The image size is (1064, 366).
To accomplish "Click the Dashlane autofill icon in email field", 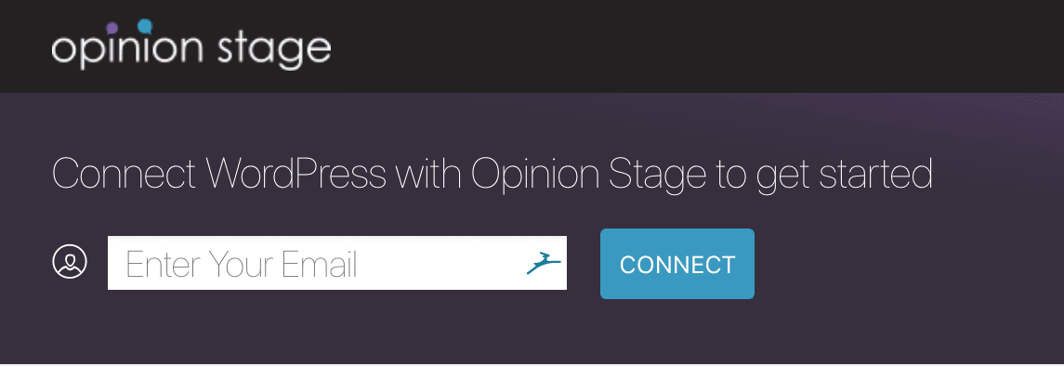I will pos(544,262).
